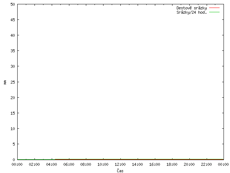This screenshot has height=173, width=230.
Task: Click the y-axis value 25
Action: tap(13, 82)
